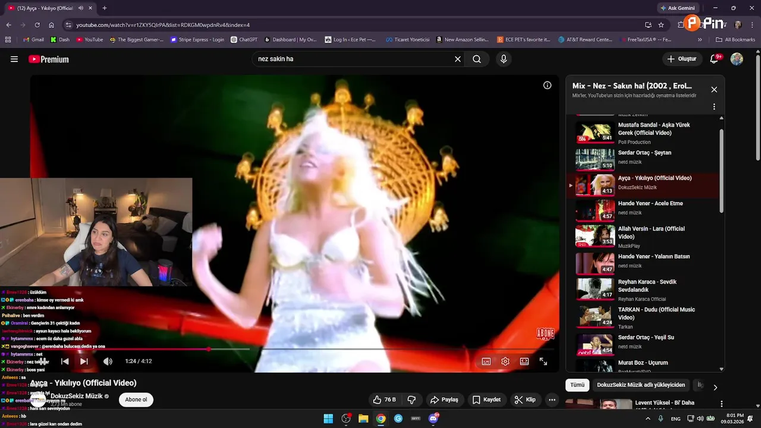Share the video with Paylaş
761x428 pixels.
[x=444, y=399]
